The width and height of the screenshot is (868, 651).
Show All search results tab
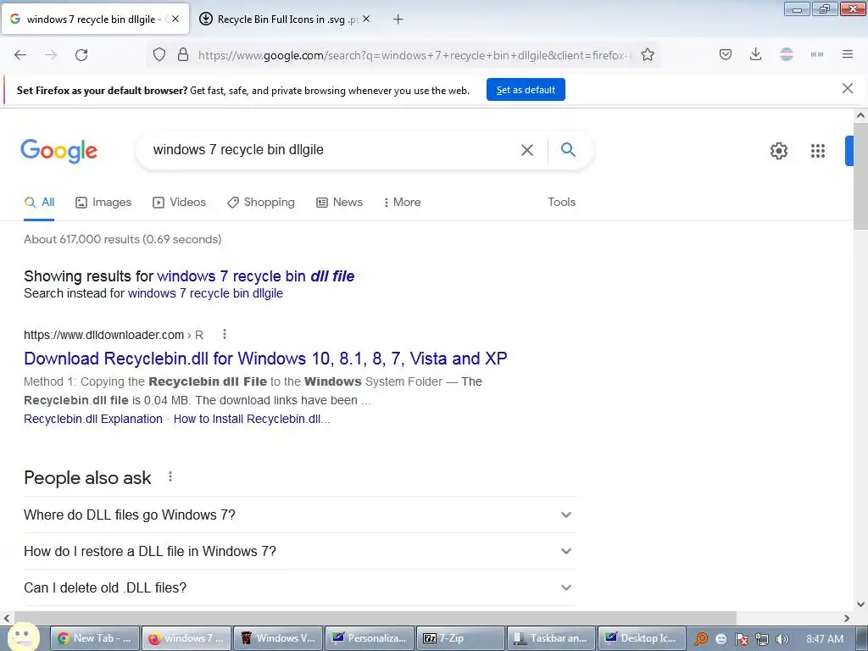(x=39, y=202)
